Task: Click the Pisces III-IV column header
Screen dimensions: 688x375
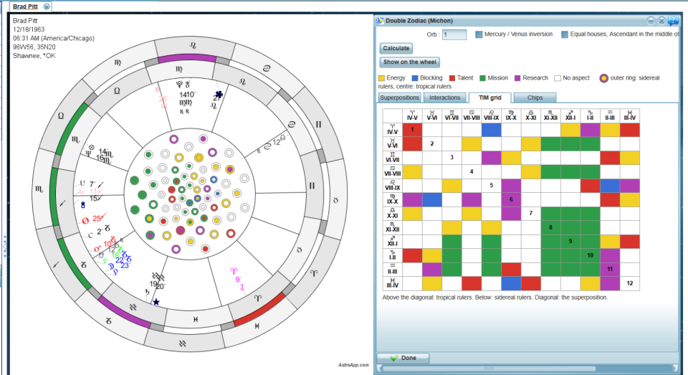Action: (630, 115)
